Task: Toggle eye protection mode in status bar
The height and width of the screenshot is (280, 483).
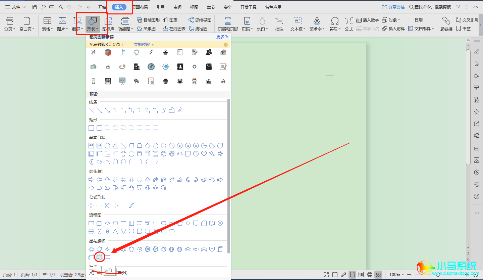Action: [378, 275]
